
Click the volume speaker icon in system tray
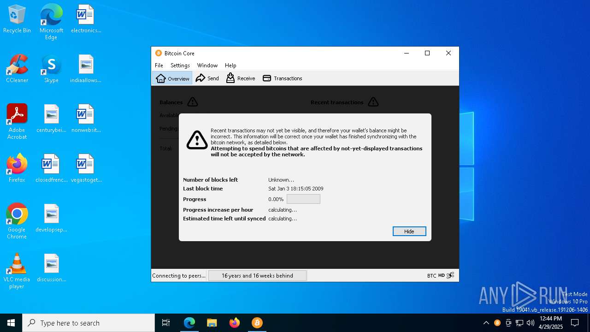[x=531, y=323]
